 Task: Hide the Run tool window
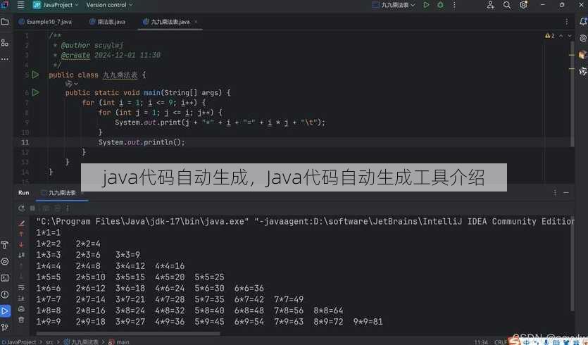click(x=566, y=193)
